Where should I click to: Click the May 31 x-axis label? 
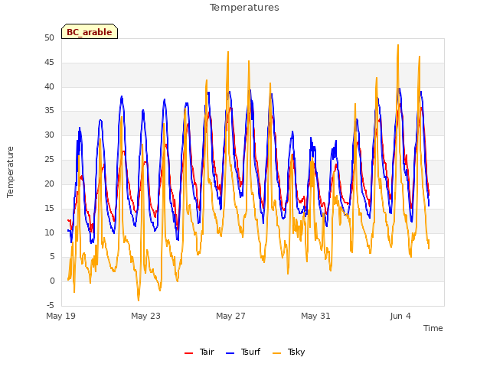coord(315,316)
